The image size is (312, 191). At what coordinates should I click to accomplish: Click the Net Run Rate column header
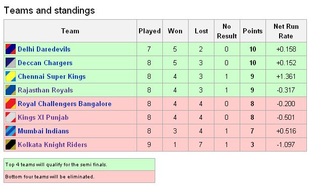tap(286, 31)
